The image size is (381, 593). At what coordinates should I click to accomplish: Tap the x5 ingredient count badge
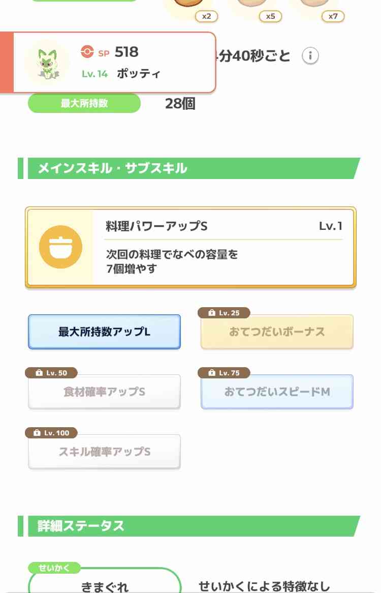[270, 16]
